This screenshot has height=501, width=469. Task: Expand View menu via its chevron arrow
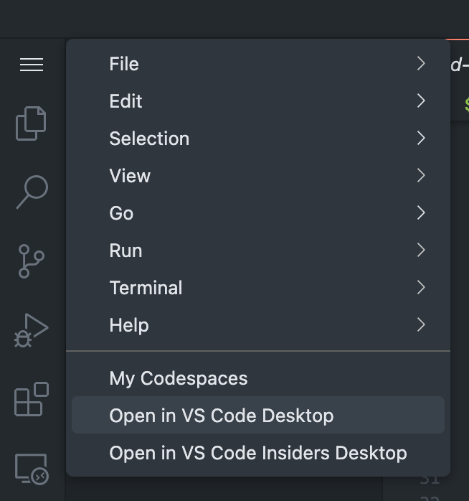tap(421, 176)
